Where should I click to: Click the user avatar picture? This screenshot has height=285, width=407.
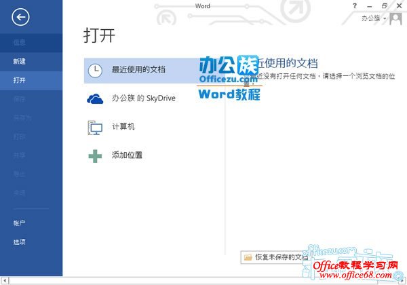coord(395,19)
